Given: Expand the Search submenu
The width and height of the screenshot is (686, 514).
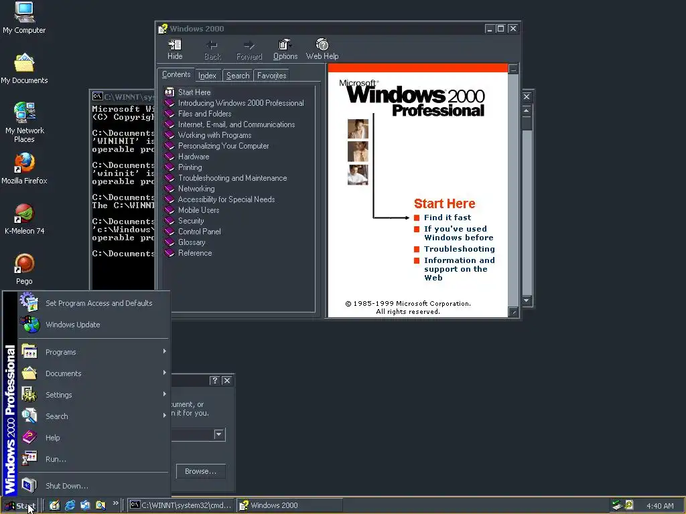Looking at the screenshot, I should [165, 416].
